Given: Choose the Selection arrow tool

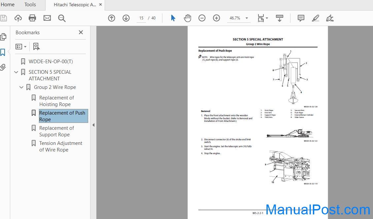Looking at the screenshot, I should click(173, 18).
